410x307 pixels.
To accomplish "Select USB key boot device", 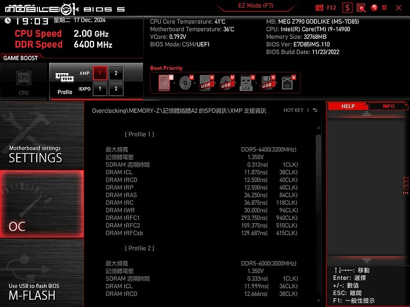I will pos(247,83).
